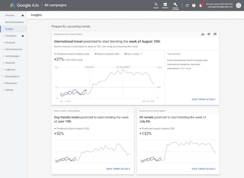This screenshot has width=244, height=178.
Task: Go to Overview in the sidebar
Action: click(x=10, y=15)
